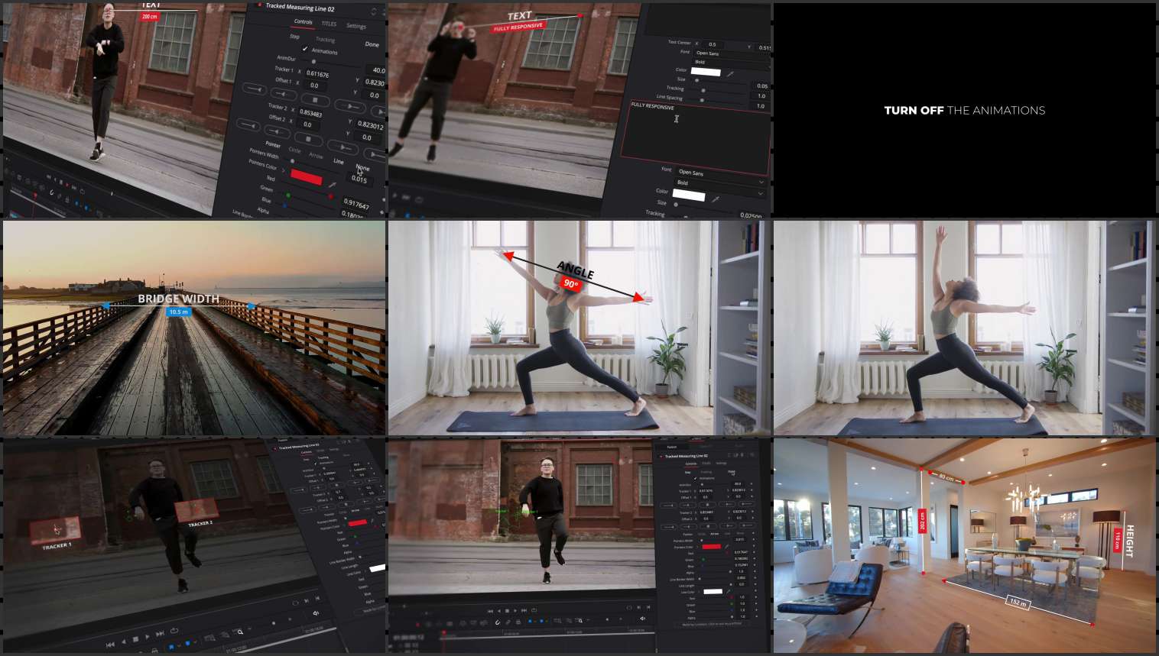Click Tracker 2 X field showing 0.853483
1159x656 pixels.
[x=310, y=113]
